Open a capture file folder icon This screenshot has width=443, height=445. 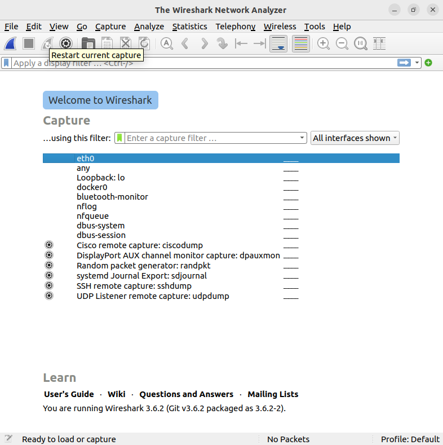click(88, 43)
